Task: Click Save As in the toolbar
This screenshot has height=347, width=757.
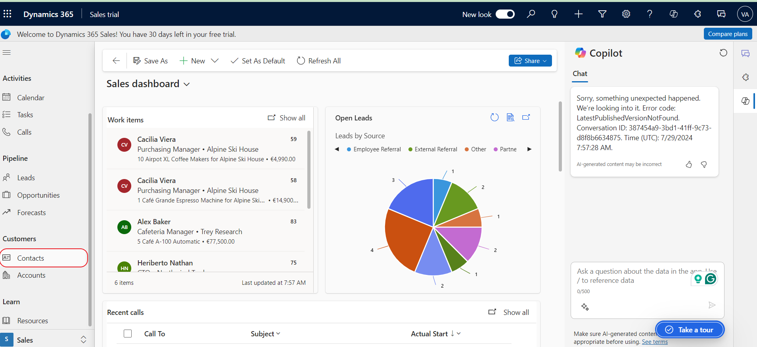Action: pyautogui.click(x=150, y=61)
